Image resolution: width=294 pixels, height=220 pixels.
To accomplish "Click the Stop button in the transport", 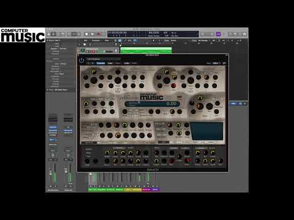I will point(86,34).
